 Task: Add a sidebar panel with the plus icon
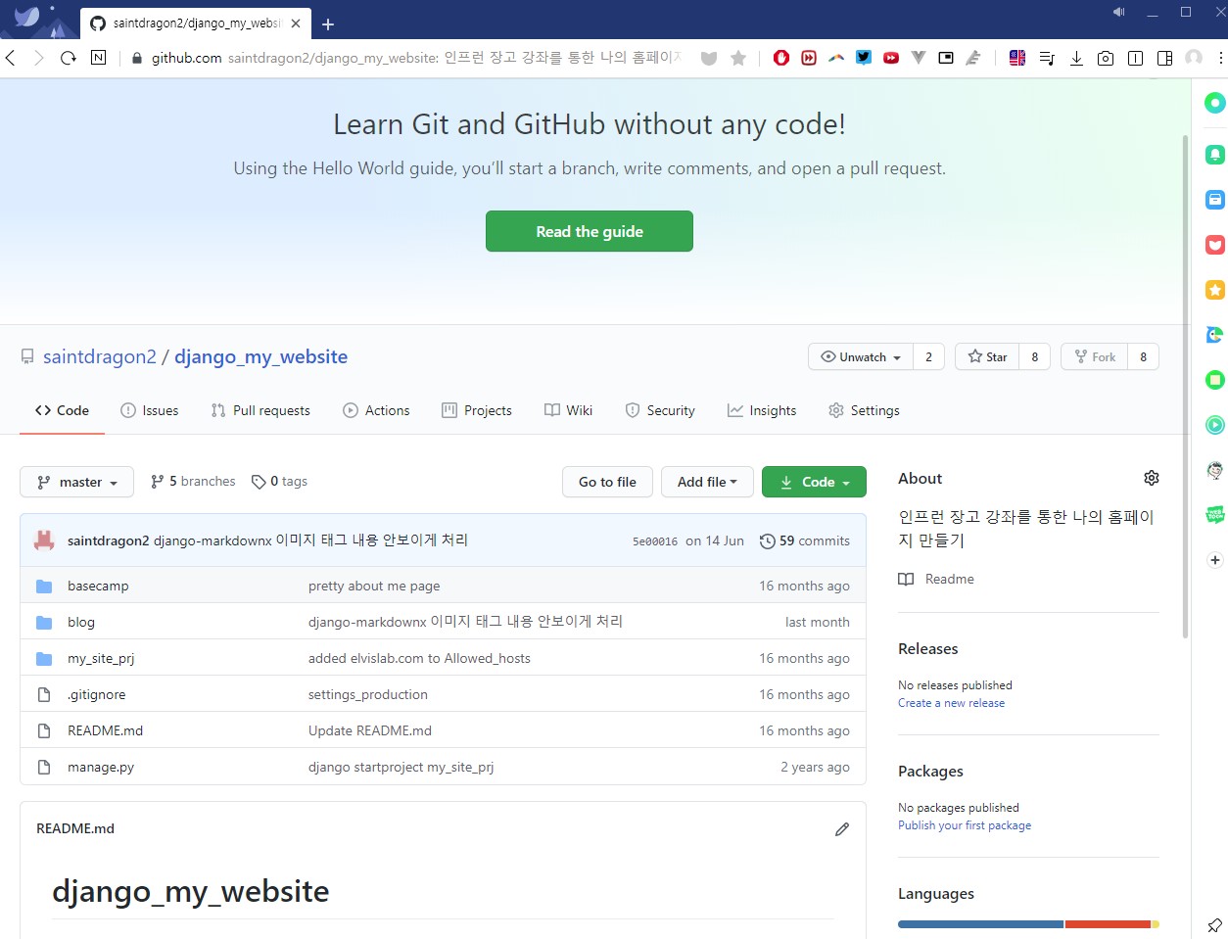click(x=1215, y=560)
